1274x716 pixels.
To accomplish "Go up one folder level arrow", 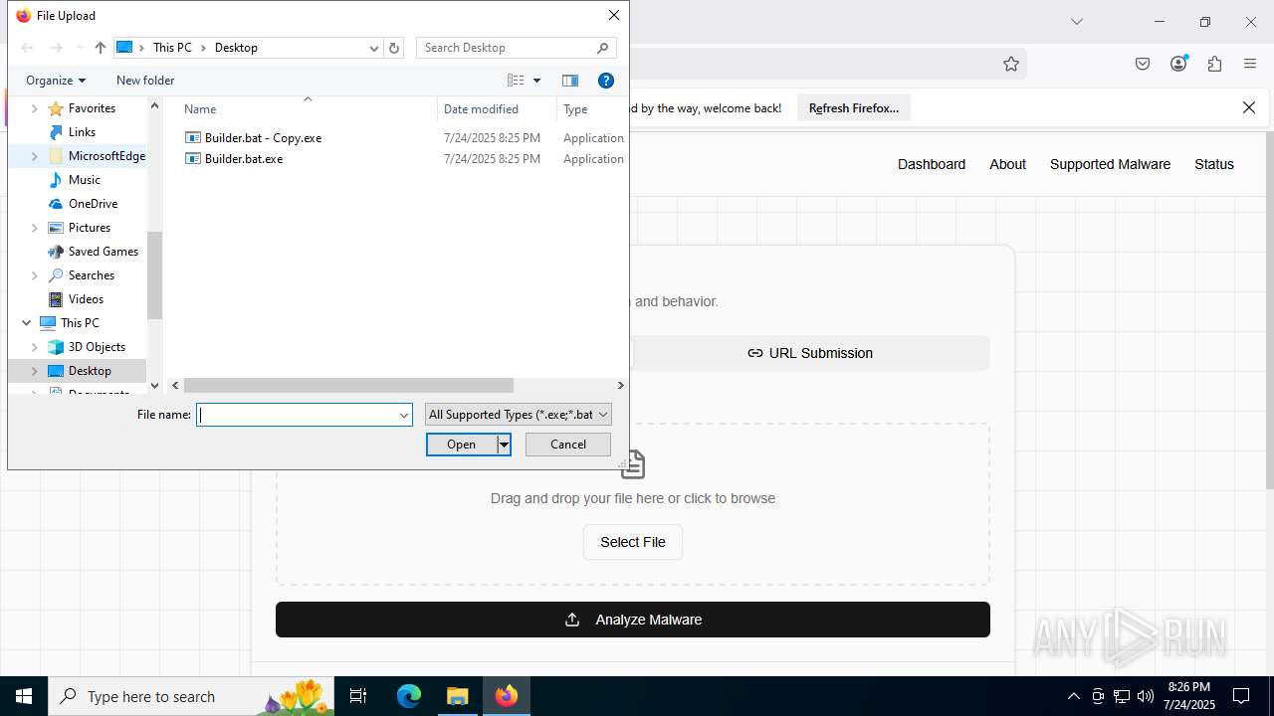I will (x=100, y=48).
